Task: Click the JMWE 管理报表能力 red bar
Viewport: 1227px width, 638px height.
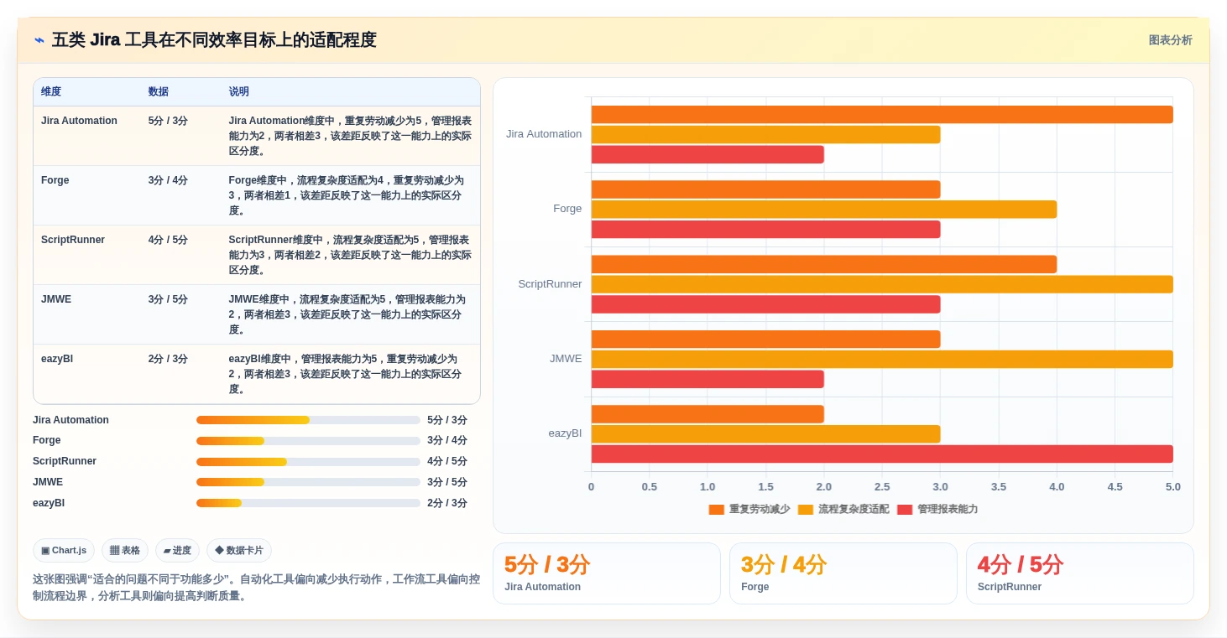Action: point(707,379)
